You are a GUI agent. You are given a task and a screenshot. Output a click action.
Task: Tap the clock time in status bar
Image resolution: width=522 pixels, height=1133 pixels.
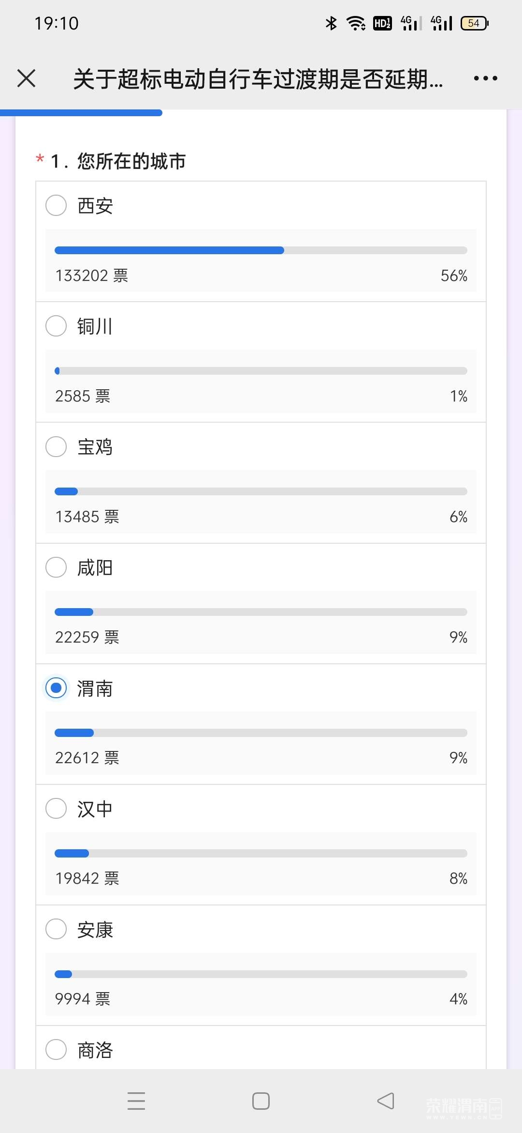click(x=57, y=23)
